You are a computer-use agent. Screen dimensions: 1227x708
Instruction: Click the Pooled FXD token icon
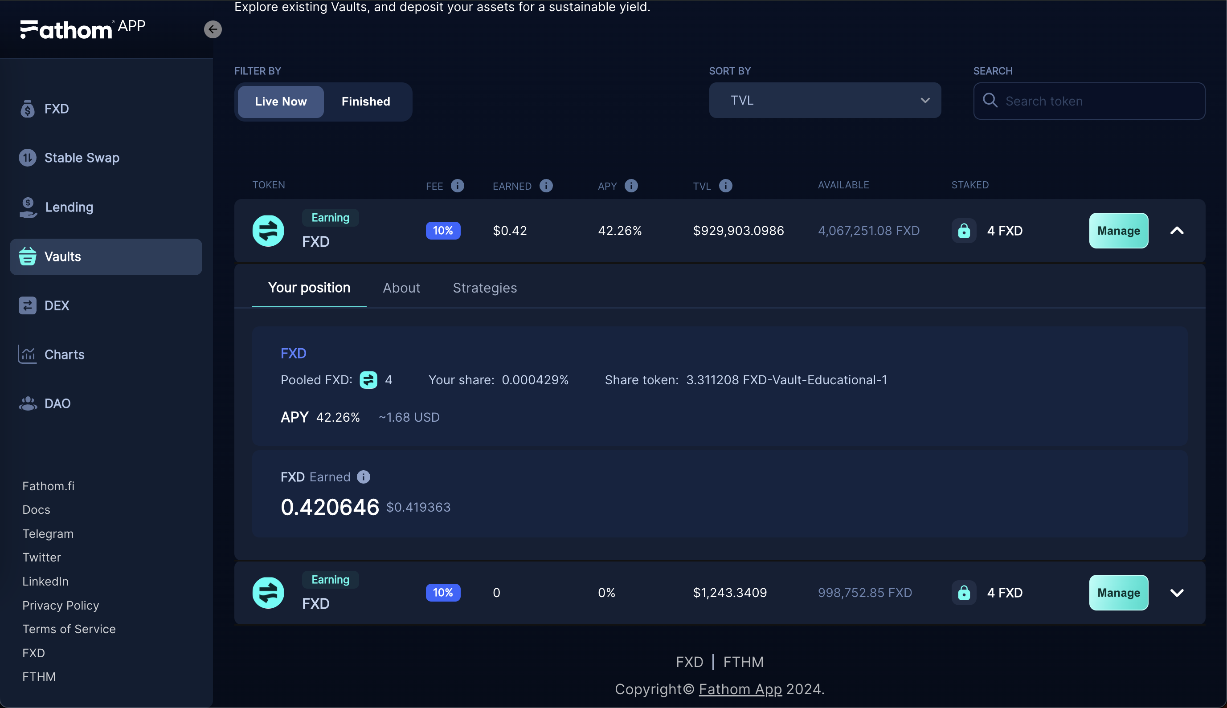[x=368, y=380]
